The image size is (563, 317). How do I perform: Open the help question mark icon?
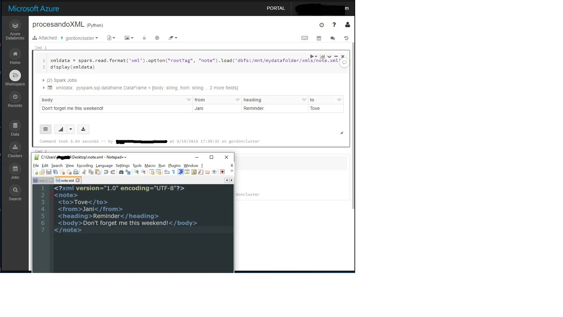tap(334, 25)
